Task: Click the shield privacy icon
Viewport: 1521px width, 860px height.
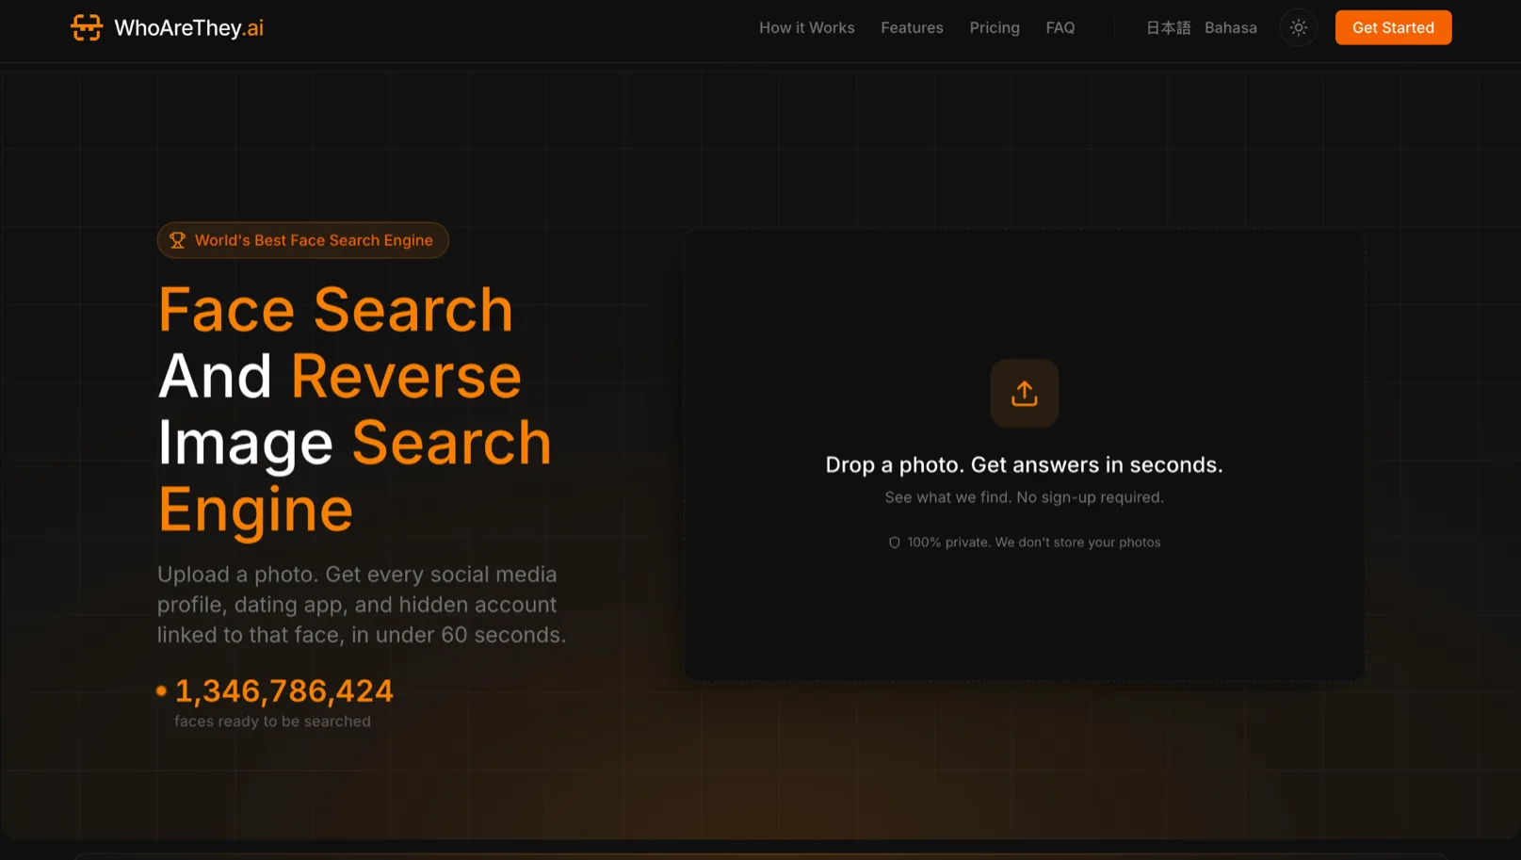Action: [x=895, y=543]
